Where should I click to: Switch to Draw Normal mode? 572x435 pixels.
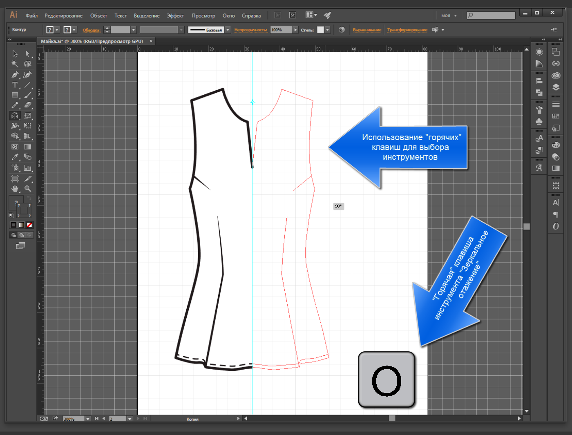tap(13, 235)
